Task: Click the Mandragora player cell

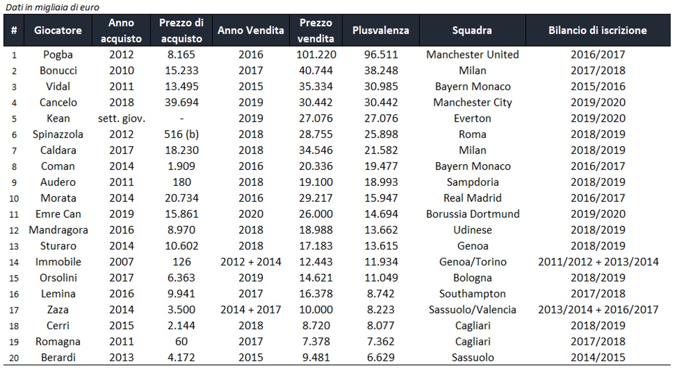Action: (x=58, y=230)
